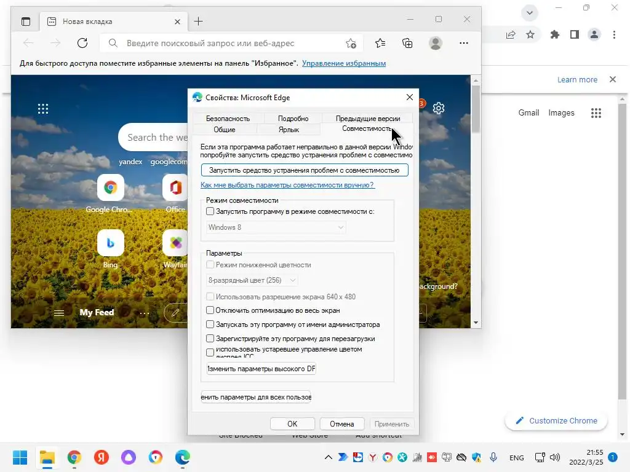630x472 pixels.
Task: Click the Customize Chrome button
Action: click(x=556, y=420)
